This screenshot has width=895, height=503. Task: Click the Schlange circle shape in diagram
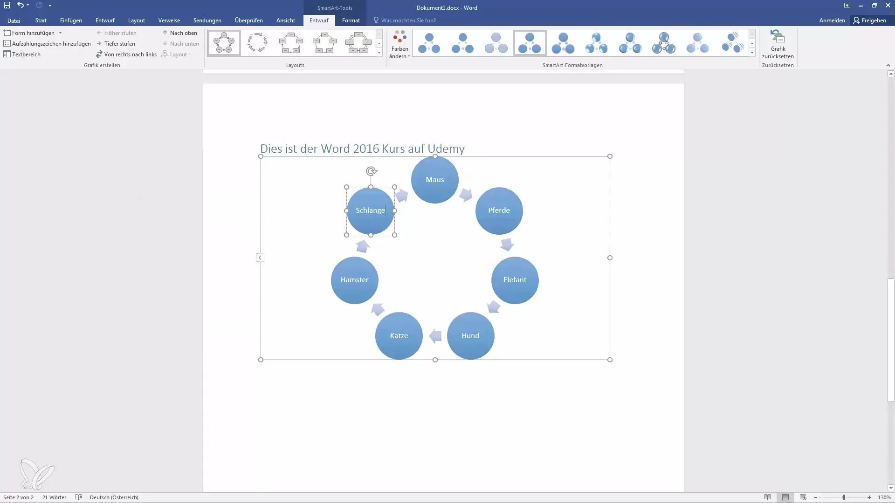(x=370, y=210)
